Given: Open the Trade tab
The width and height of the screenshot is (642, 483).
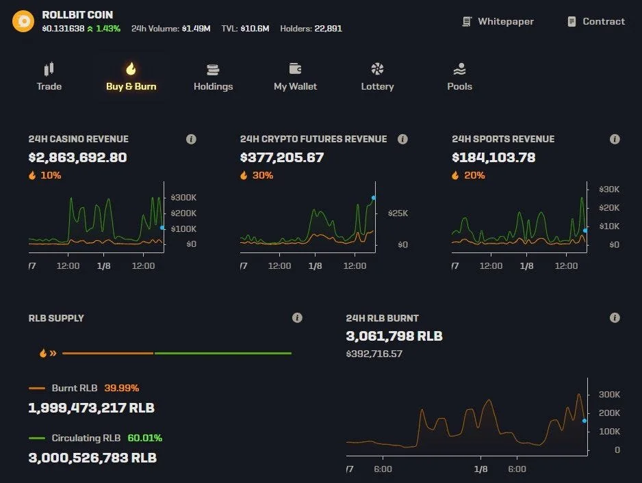Looking at the screenshot, I should 49,77.
